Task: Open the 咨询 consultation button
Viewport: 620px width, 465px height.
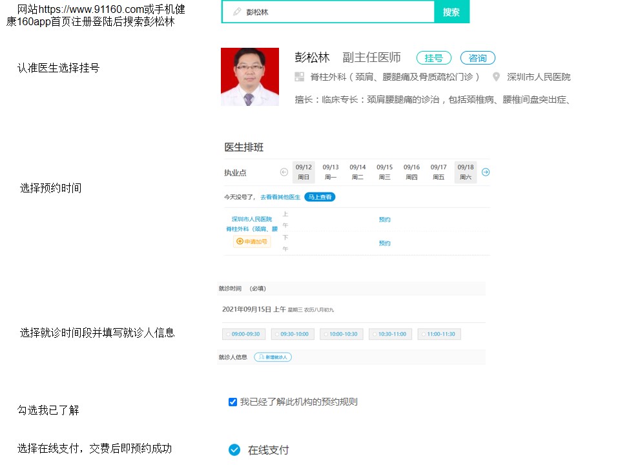Action: coord(477,57)
